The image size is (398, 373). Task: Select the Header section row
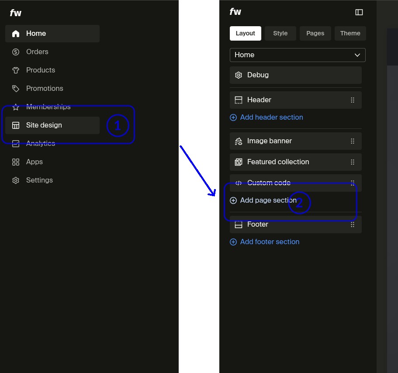coord(296,100)
